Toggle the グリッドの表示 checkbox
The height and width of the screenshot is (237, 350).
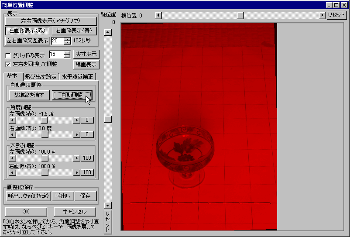pos(7,55)
